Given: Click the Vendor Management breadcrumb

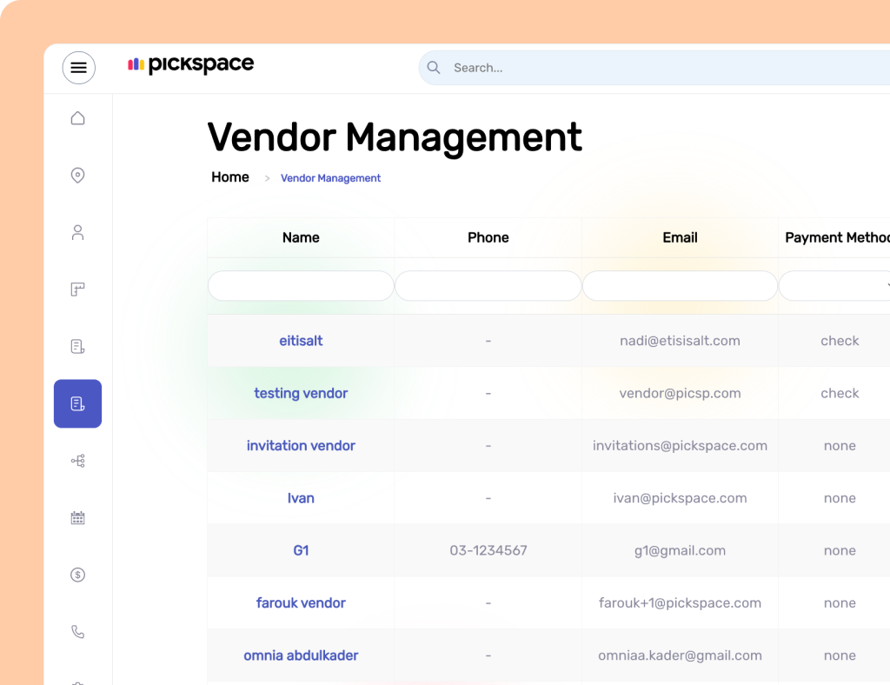Looking at the screenshot, I should pyautogui.click(x=330, y=178).
